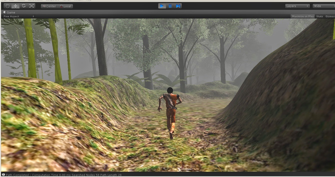Select the Scale tool
The width and height of the screenshot is (335, 177).
click(x=31, y=6)
